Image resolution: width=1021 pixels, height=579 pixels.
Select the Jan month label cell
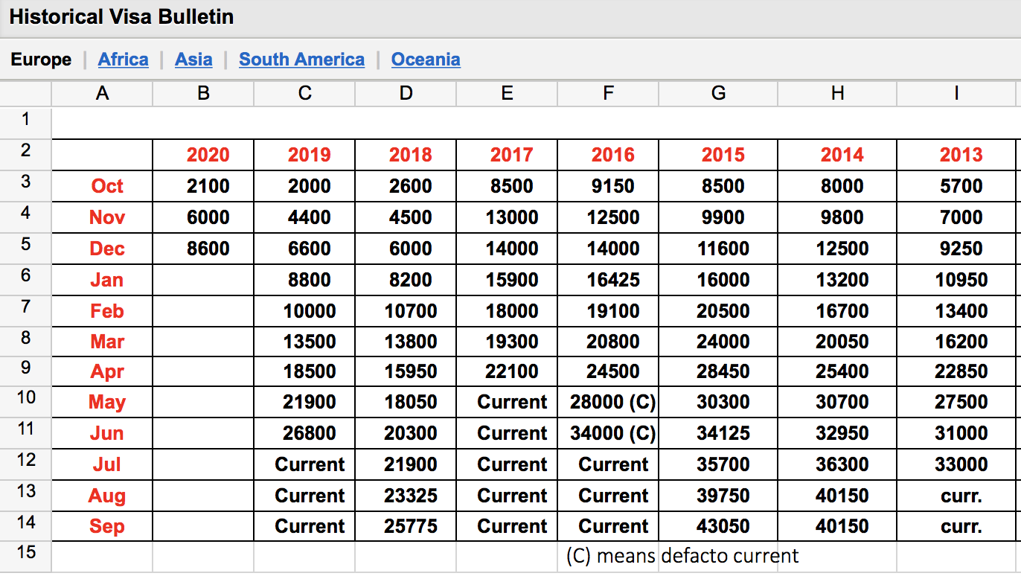pos(102,280)
